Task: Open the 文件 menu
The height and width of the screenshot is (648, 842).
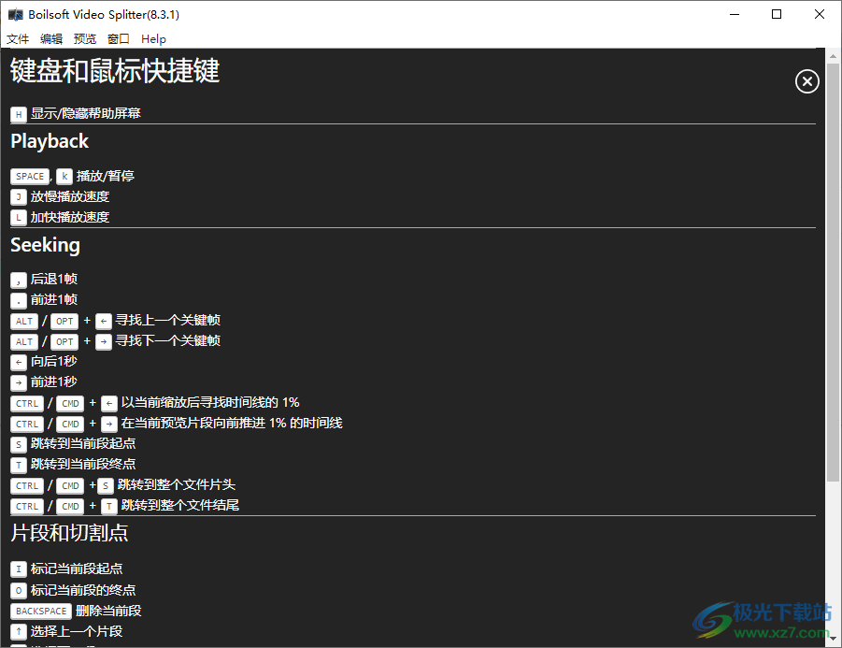Action: click(x=18, y=39)
